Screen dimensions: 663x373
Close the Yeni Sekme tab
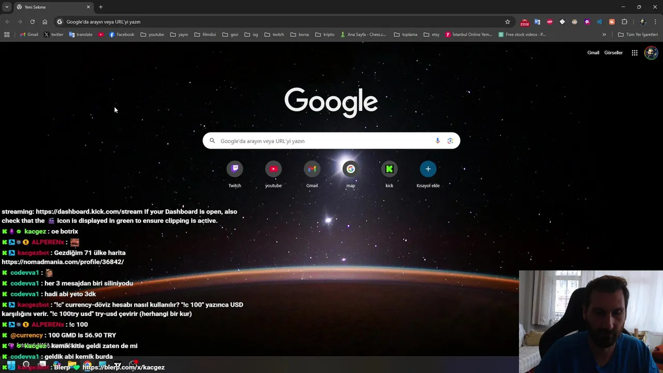(x=88, y=7)
